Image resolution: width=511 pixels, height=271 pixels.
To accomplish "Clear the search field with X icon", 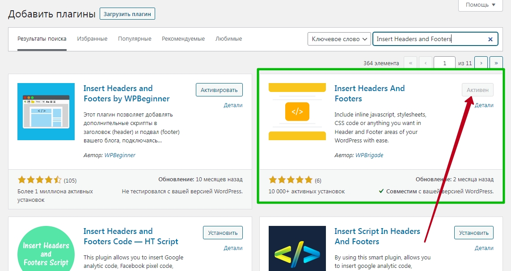I will point(490,39).
